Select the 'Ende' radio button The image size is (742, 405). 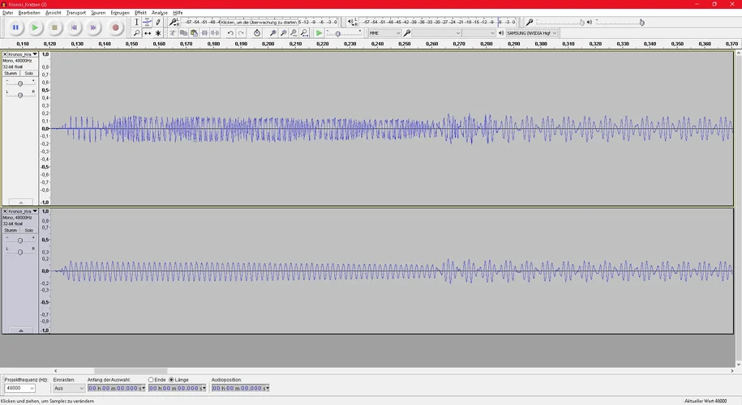151,379
